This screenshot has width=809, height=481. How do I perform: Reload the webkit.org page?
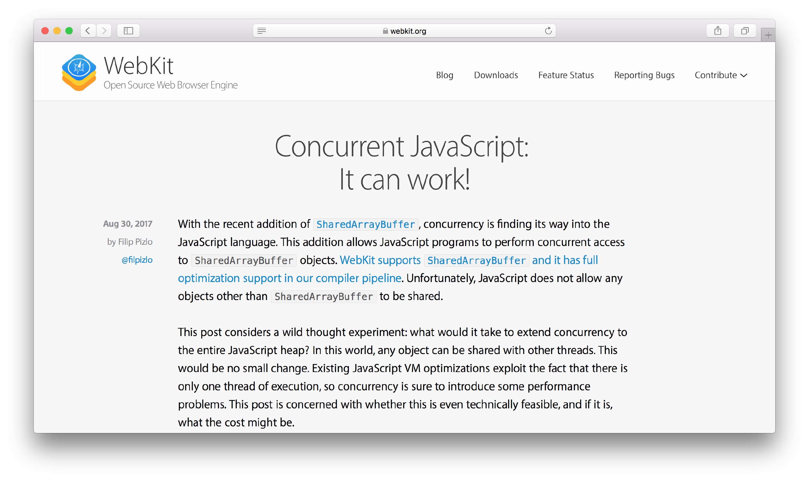(x=548, y=31)
